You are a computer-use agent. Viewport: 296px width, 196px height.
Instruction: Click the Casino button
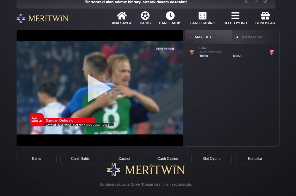point(124,159)
